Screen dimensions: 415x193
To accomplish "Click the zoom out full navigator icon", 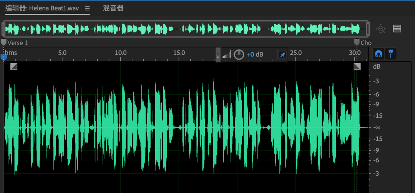I will pyautogui.click(x=380, y=28).
